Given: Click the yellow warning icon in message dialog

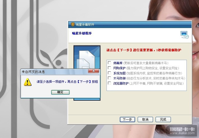Looking at the screenshot, I should tap(28, 82).
